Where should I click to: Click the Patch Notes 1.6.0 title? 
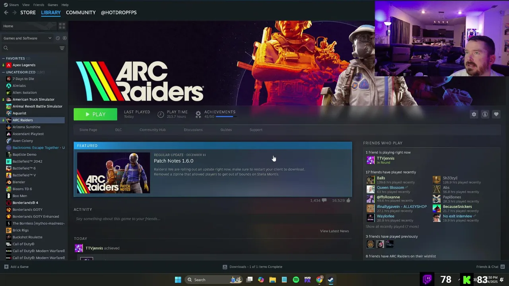click(173, 161)
